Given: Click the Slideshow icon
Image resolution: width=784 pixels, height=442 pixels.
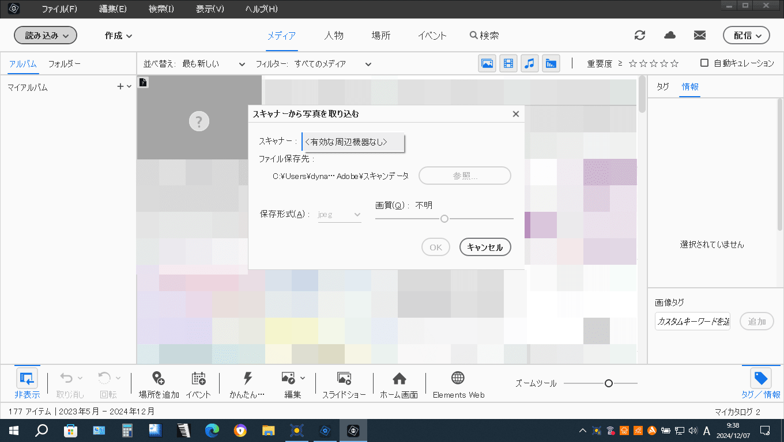Looking at the screenshot, I should 344,378.
